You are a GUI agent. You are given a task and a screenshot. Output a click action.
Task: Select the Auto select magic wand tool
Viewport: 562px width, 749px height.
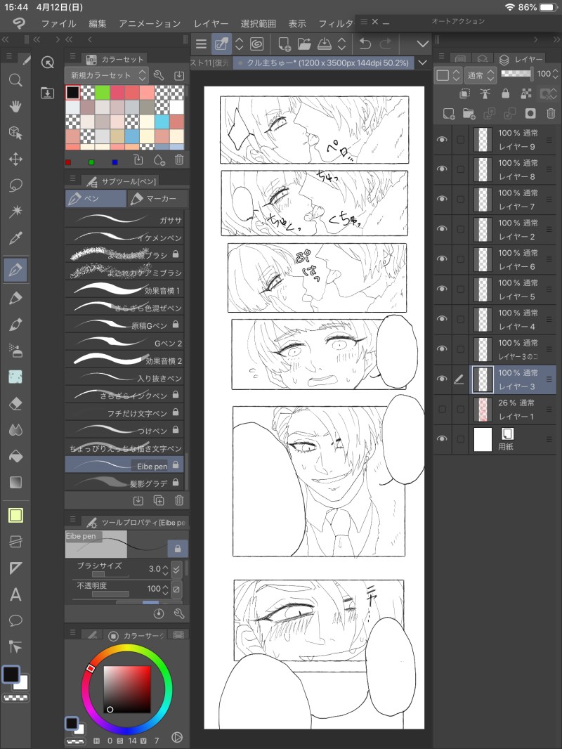15,211
